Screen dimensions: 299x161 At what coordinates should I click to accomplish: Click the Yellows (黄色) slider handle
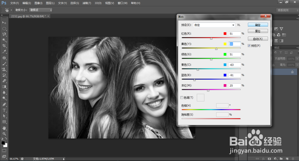coord(216,49)
